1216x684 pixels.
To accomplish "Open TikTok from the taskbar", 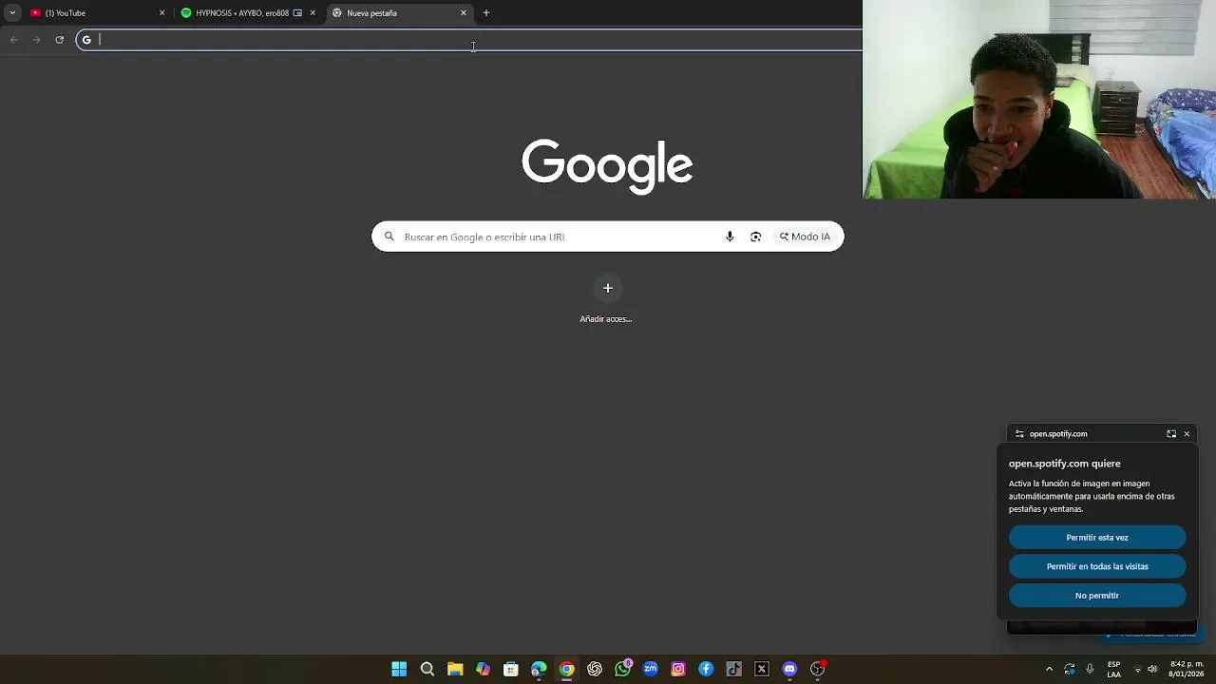I will [733, 669].
